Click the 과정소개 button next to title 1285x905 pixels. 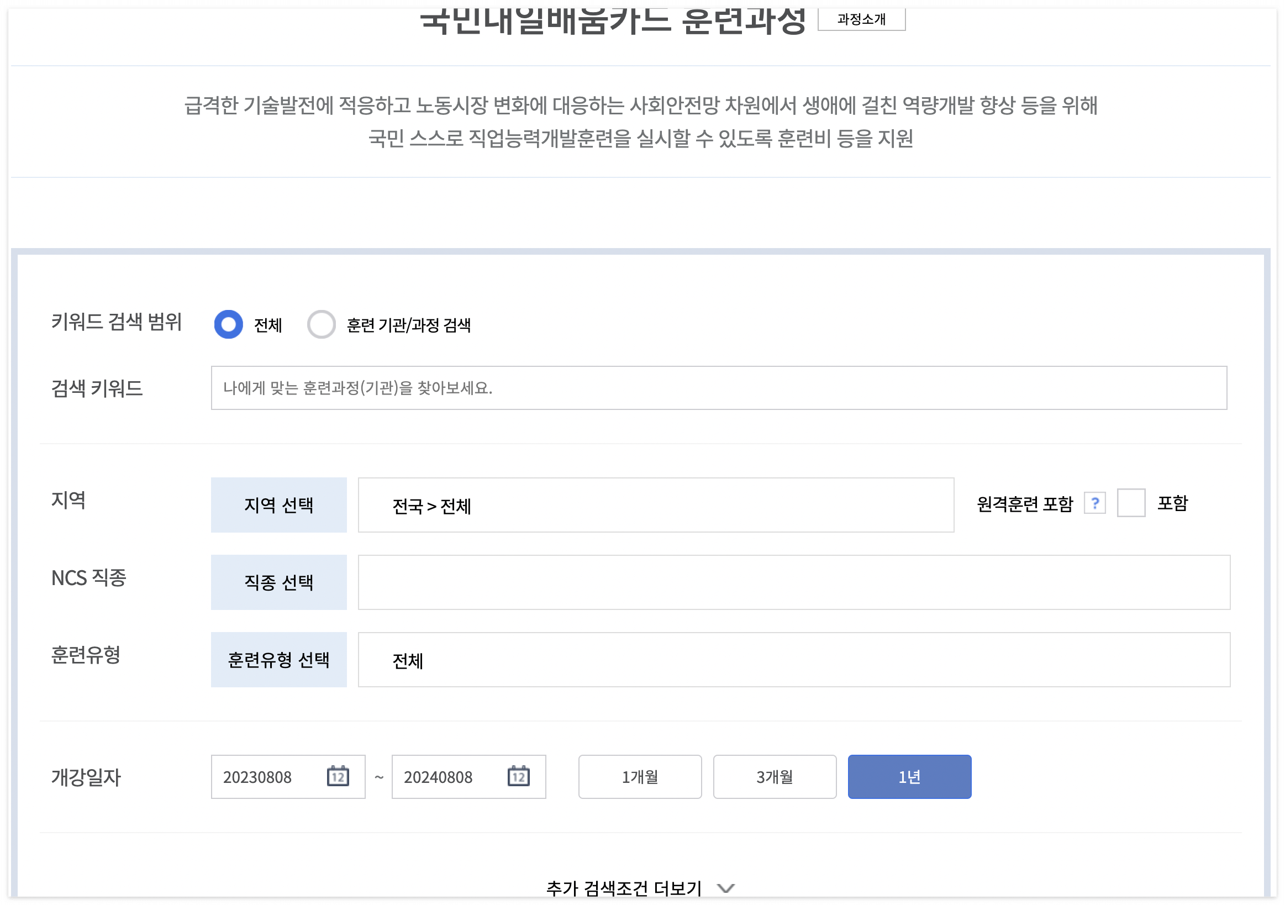click(x=862, y=19)
